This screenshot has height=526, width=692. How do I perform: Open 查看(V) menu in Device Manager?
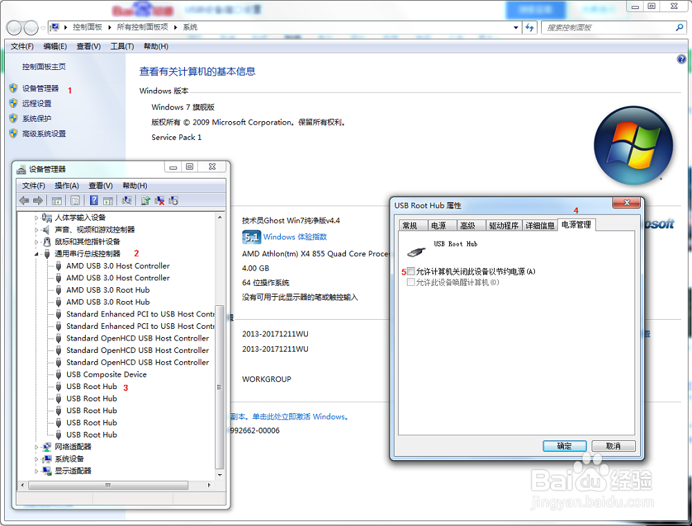[x=100, y=185]
